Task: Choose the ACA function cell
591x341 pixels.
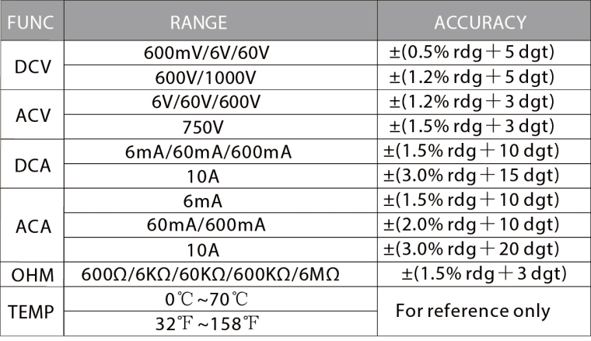Action: (32, 226)
